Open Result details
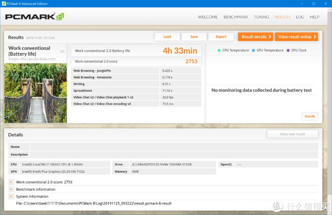Viewport: 332px width, 215px height. (x=255, y=37)
